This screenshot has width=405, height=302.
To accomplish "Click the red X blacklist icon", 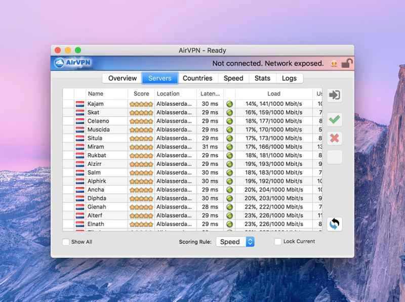I will [x=335, y=138].
